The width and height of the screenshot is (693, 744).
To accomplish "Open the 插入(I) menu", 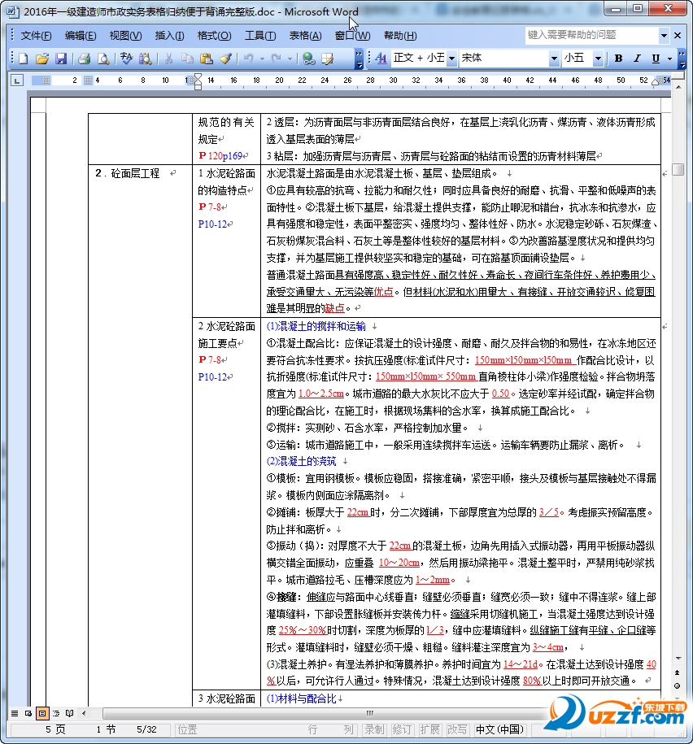I will 169,36.
